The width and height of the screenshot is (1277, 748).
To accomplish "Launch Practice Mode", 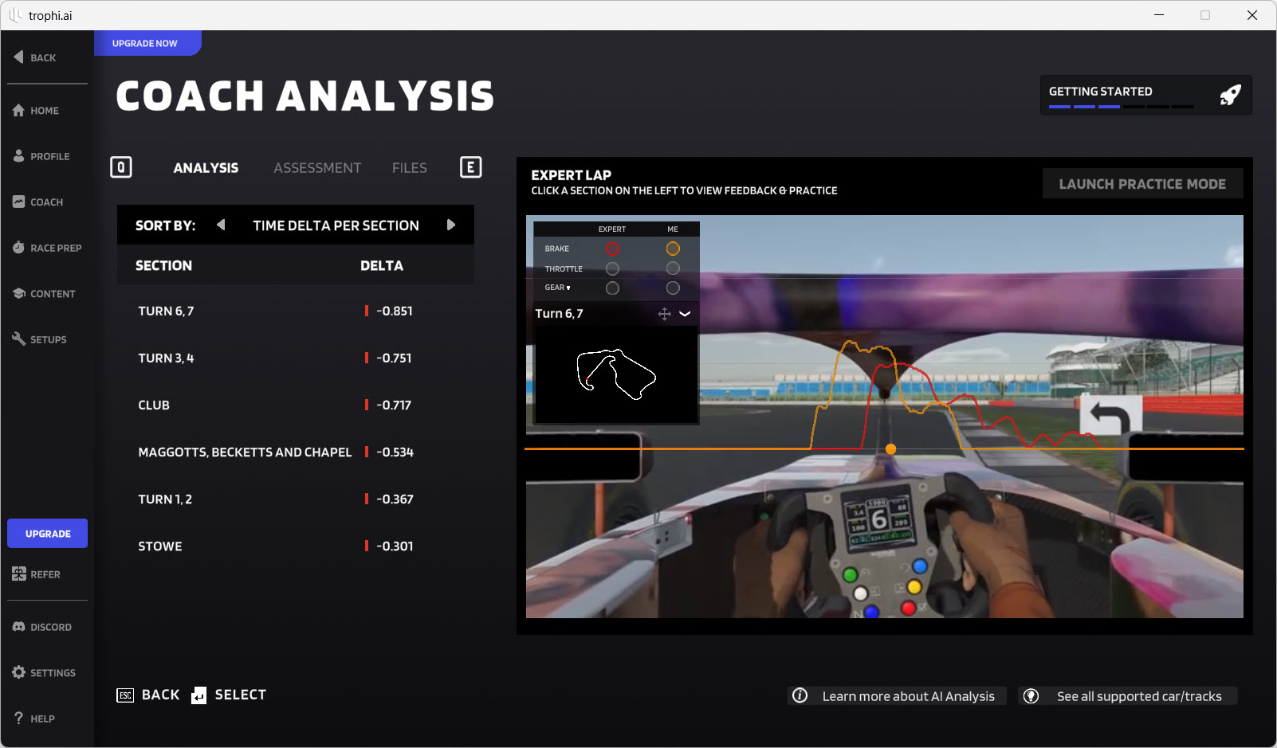I will (x=1142, y=183).
